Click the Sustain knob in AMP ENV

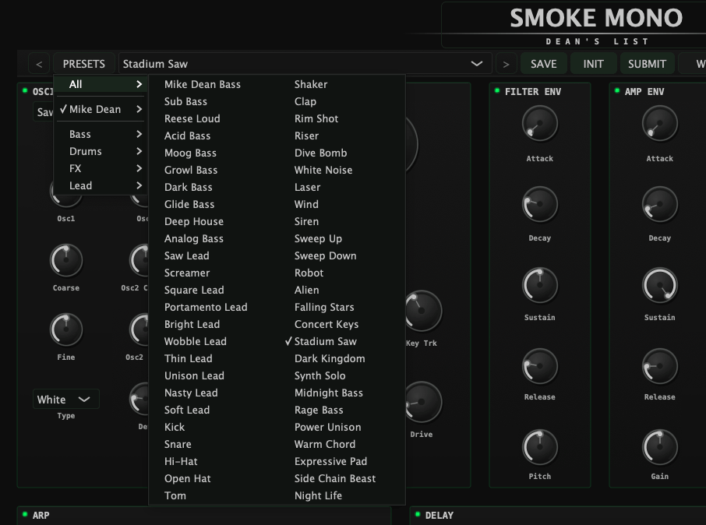tap(659, 287)
